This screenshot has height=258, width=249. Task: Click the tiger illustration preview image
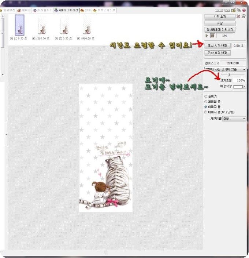(106, 148)
